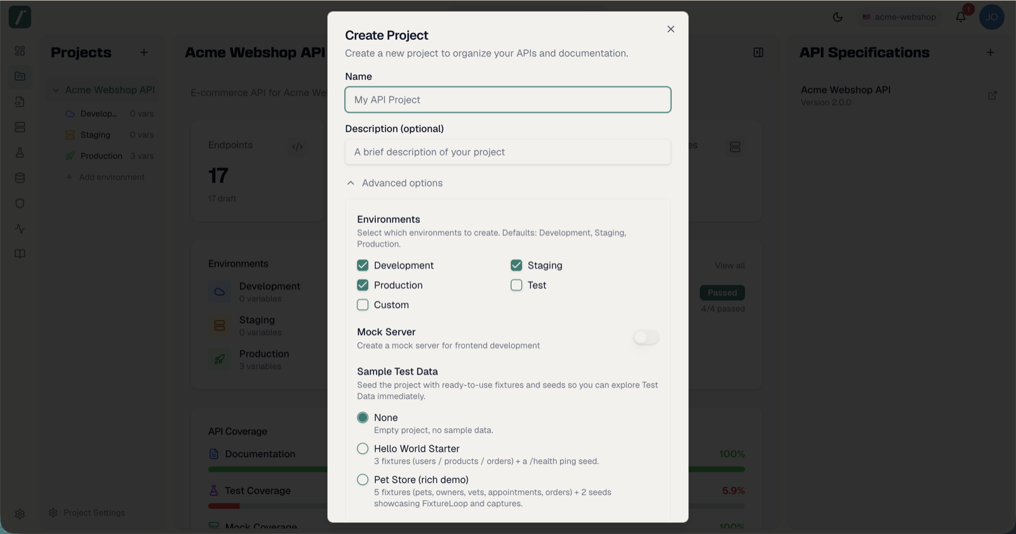Click the server icon on the stats card
Viewport: 1016px width, 534px height.
pyautogui.click(x=735, y=147)
